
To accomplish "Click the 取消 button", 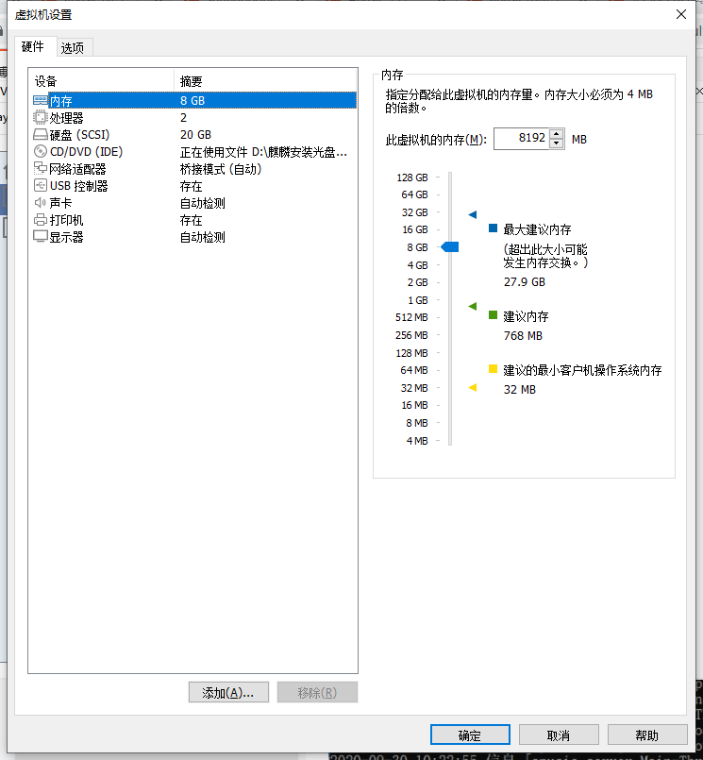I will point(559,735).
